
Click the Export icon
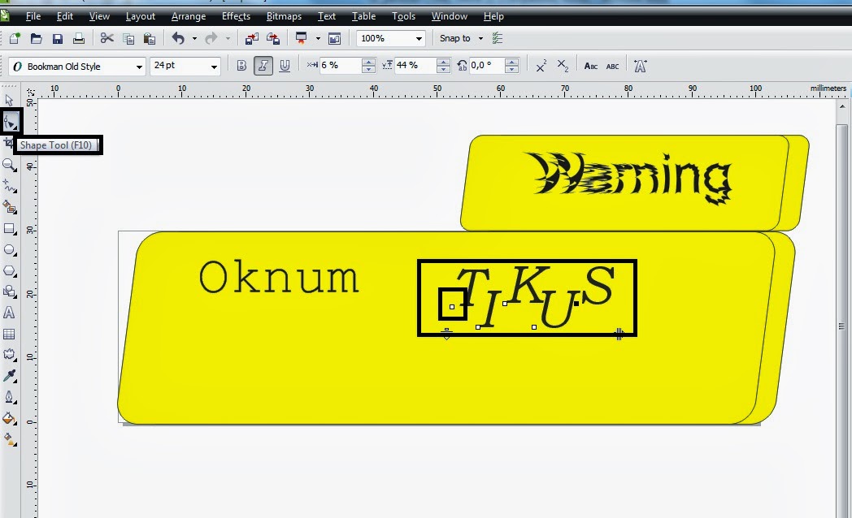pyautogui.click(x=273, y=38)
